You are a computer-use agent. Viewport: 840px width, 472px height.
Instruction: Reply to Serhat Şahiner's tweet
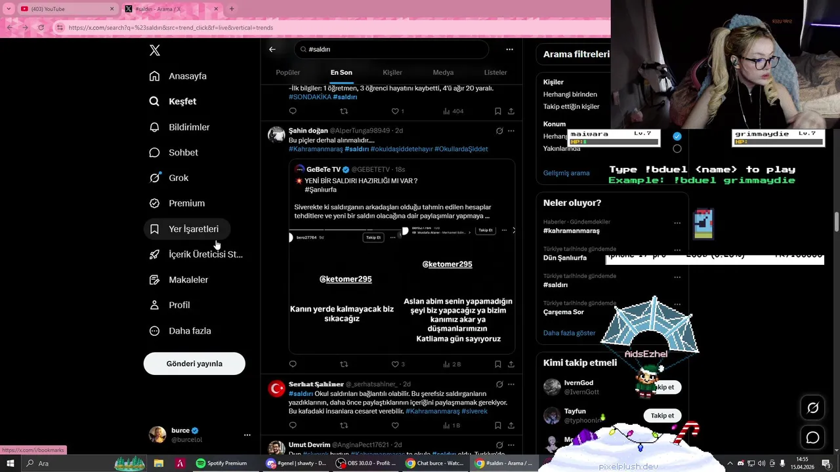[x=293, y=425]
